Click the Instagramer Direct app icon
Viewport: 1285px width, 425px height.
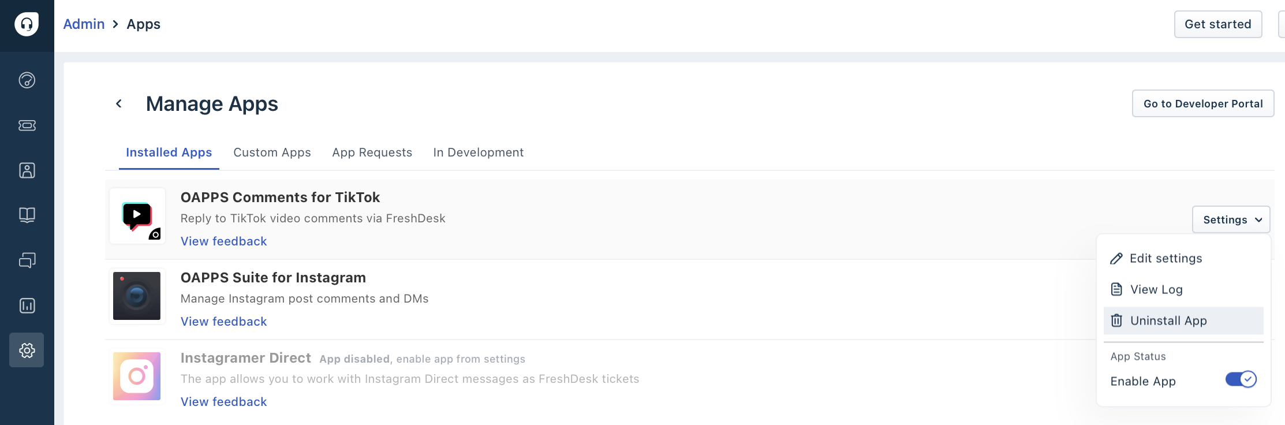[x=137, y=376]
